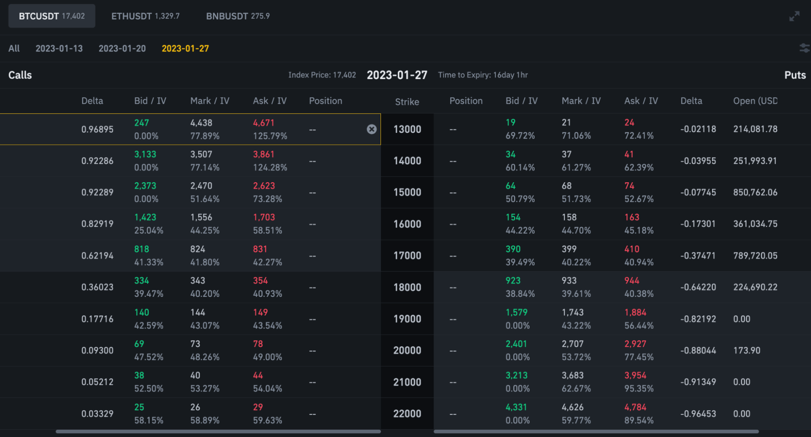Screen dimensions: 811x437
Task: Click the 17000 strike cell
Action: click(407, 256)
